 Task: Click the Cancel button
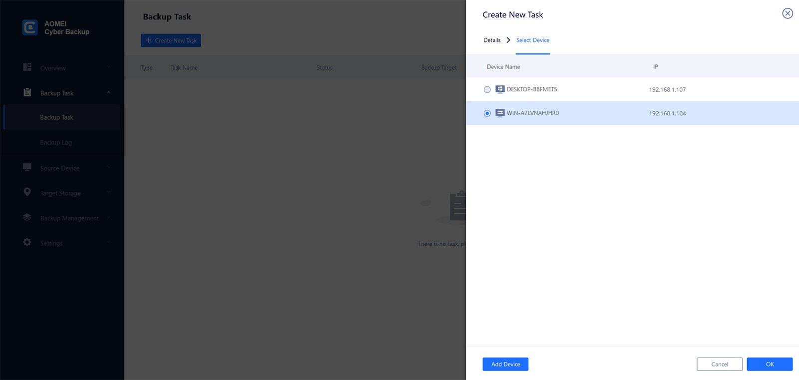tap(720, 365)
